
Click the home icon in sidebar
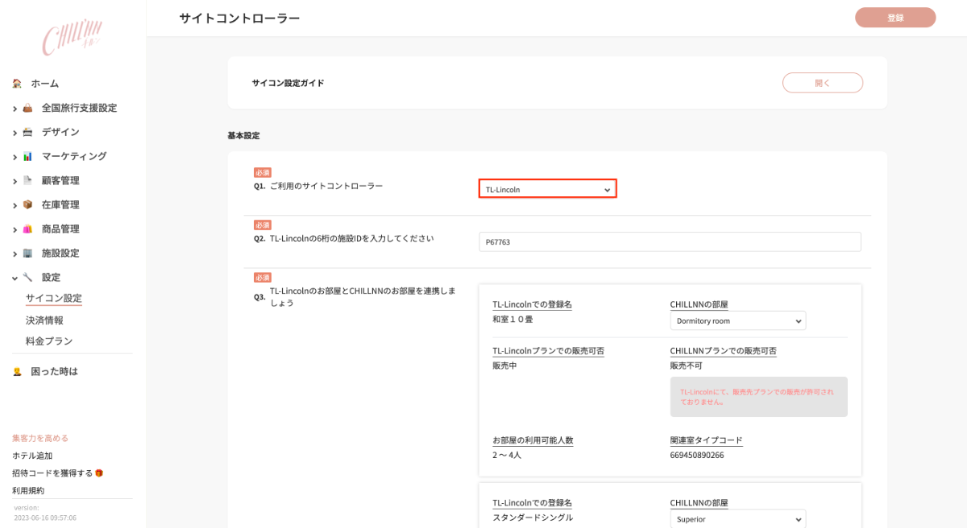17,84
